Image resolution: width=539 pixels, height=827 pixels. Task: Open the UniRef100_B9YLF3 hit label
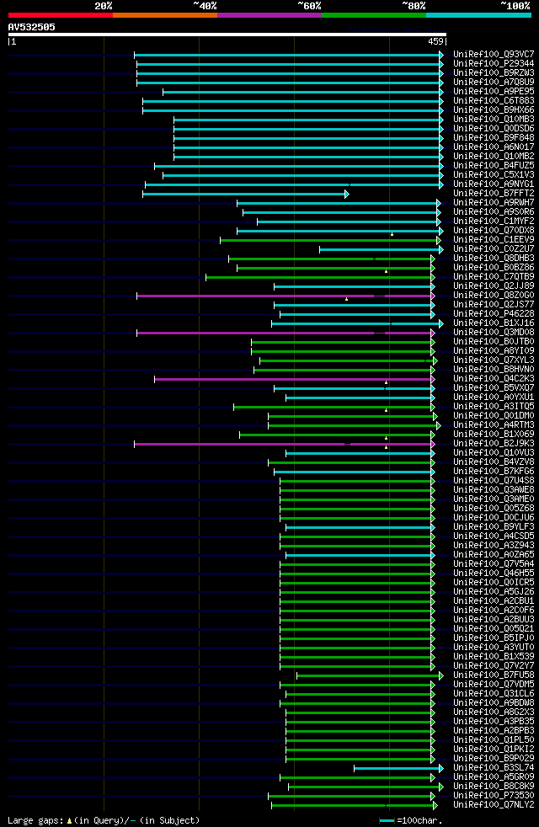[x=494, y=527]
